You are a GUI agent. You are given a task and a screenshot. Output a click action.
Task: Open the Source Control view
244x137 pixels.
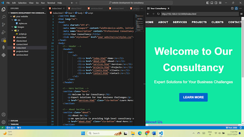4,25
